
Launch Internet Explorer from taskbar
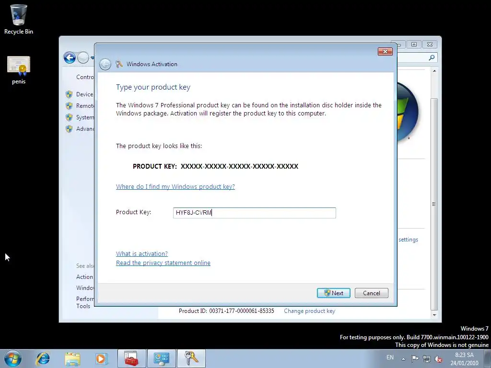click(43, 358)
